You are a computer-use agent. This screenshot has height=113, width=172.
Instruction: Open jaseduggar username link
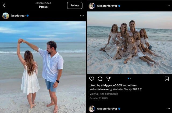[18, 16]
